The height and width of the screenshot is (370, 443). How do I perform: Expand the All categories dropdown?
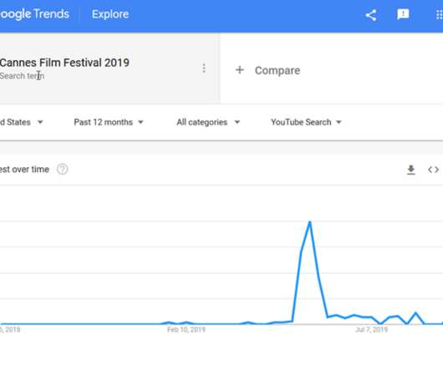click(208, 122)
